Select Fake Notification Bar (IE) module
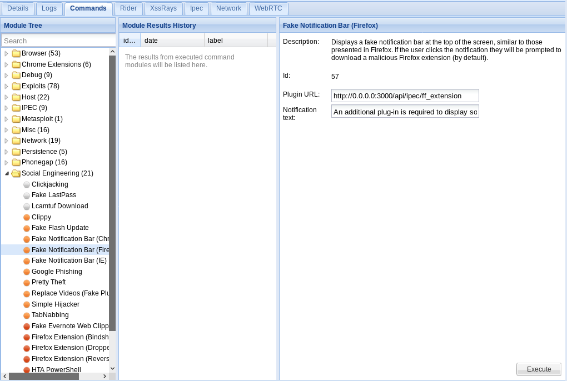567x381 pixels. pyautogui.click(x=69, y=260)
